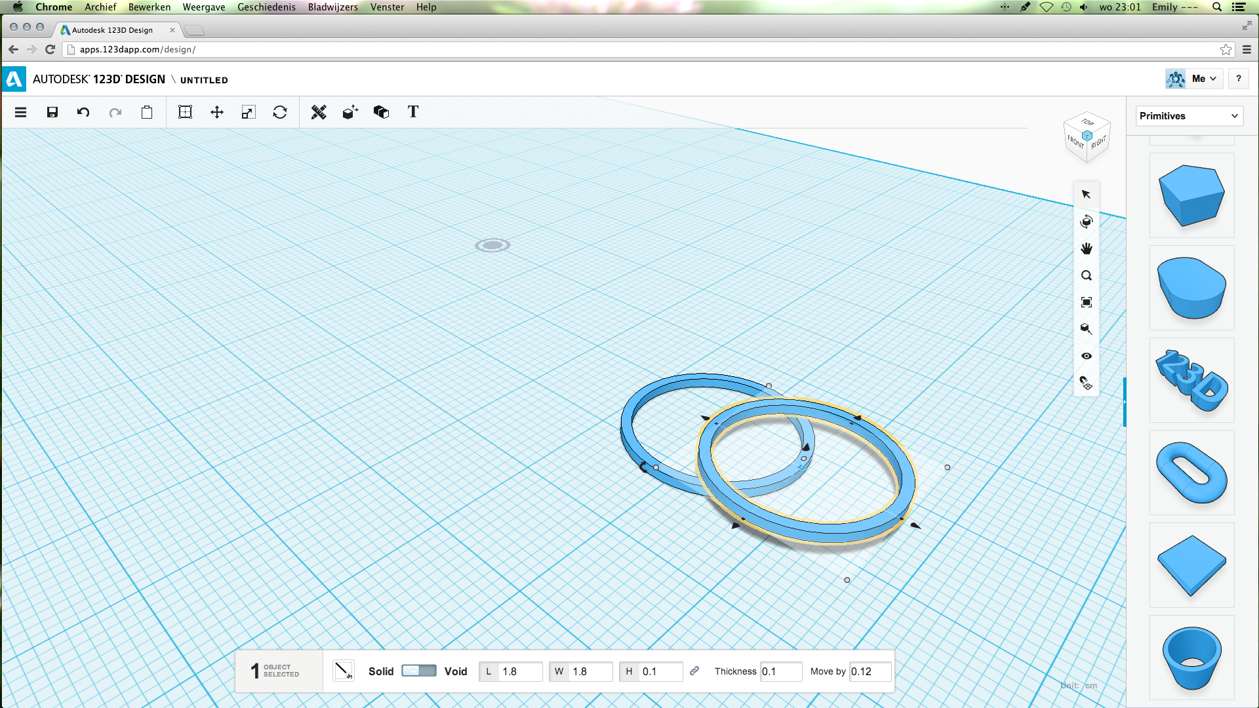1259x708 pixels.
Task: Click the Solid label
Action: [381, 671]
